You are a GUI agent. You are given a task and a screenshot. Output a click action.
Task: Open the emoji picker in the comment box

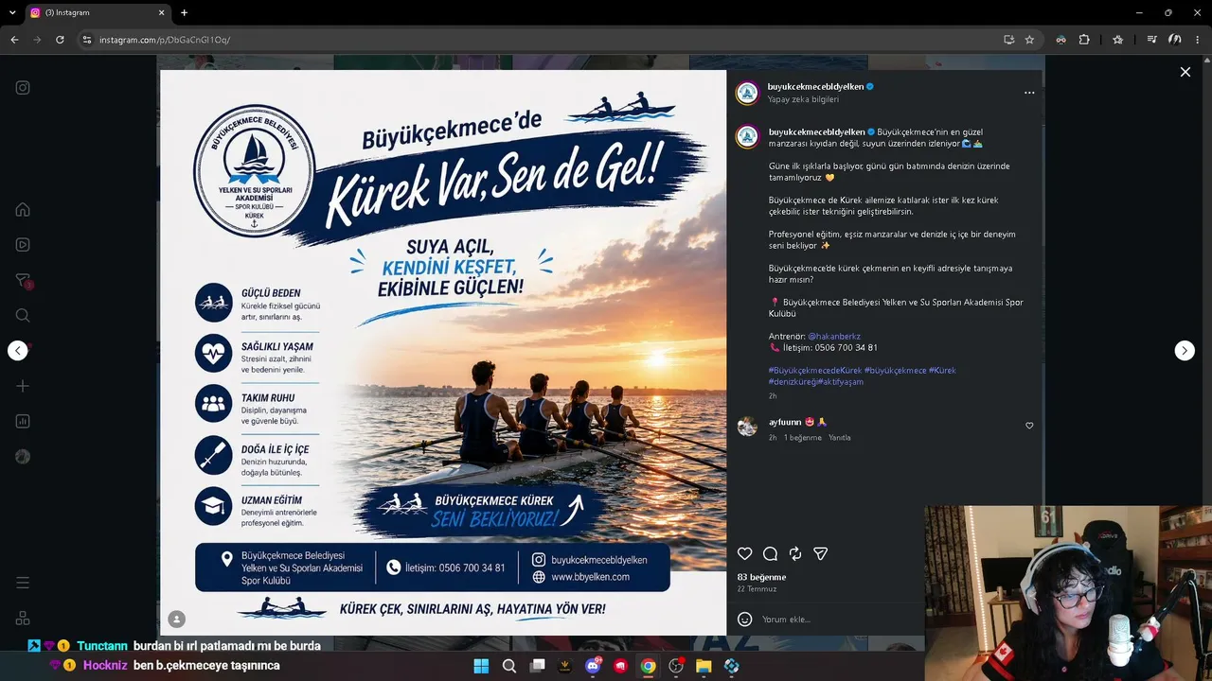[745, 619]
